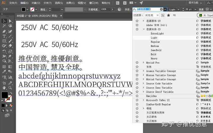Select the Magic Wand tool

[4, 26]
